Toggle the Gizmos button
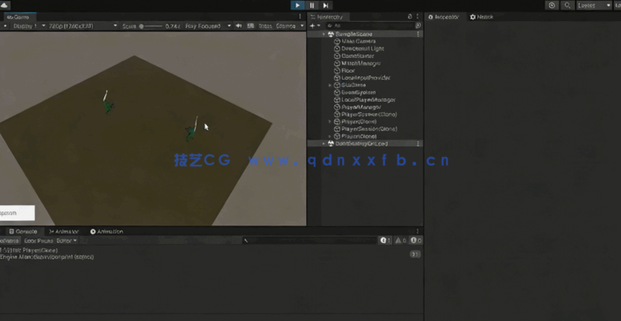 pos(286,26)
